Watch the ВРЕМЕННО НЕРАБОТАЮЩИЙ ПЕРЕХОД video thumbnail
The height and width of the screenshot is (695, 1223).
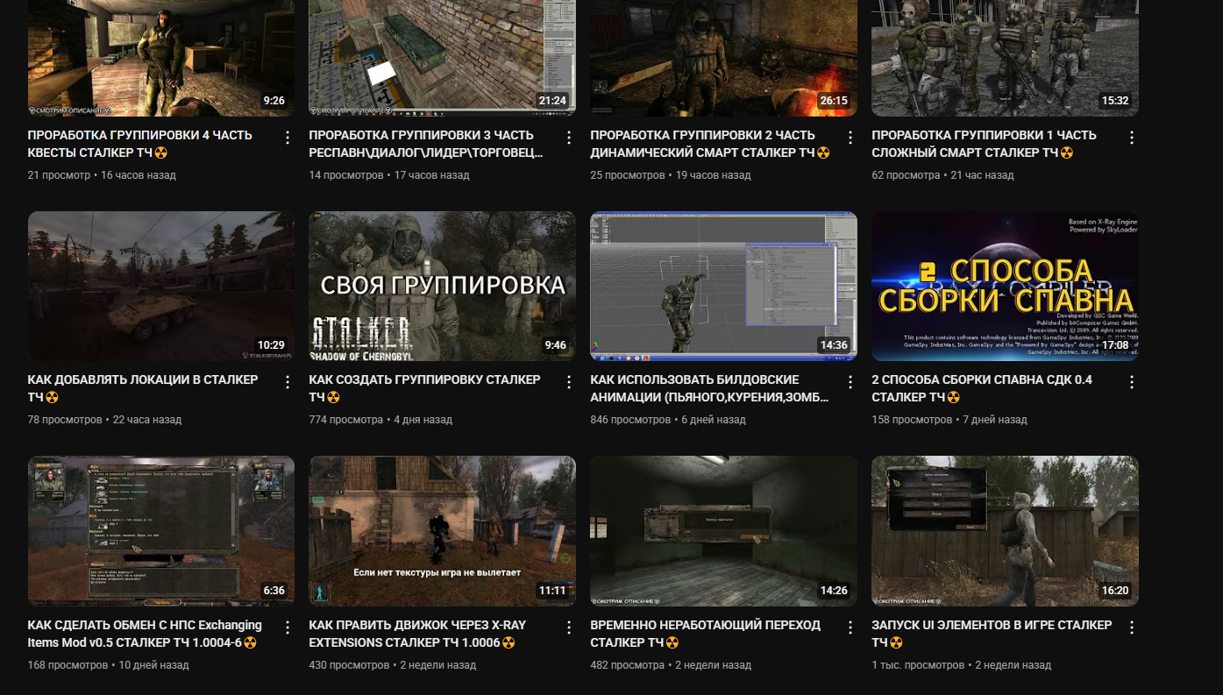coord(724,531)
